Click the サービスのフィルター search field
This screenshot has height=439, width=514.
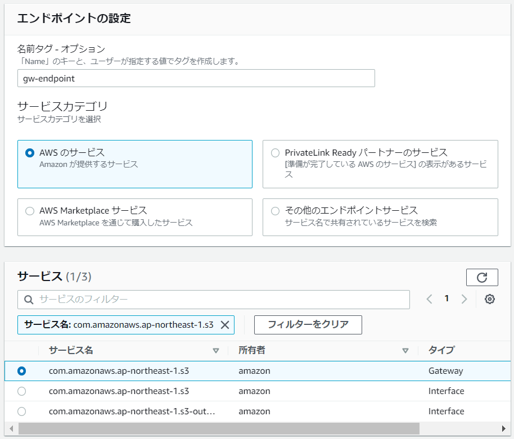click(213, 300)
